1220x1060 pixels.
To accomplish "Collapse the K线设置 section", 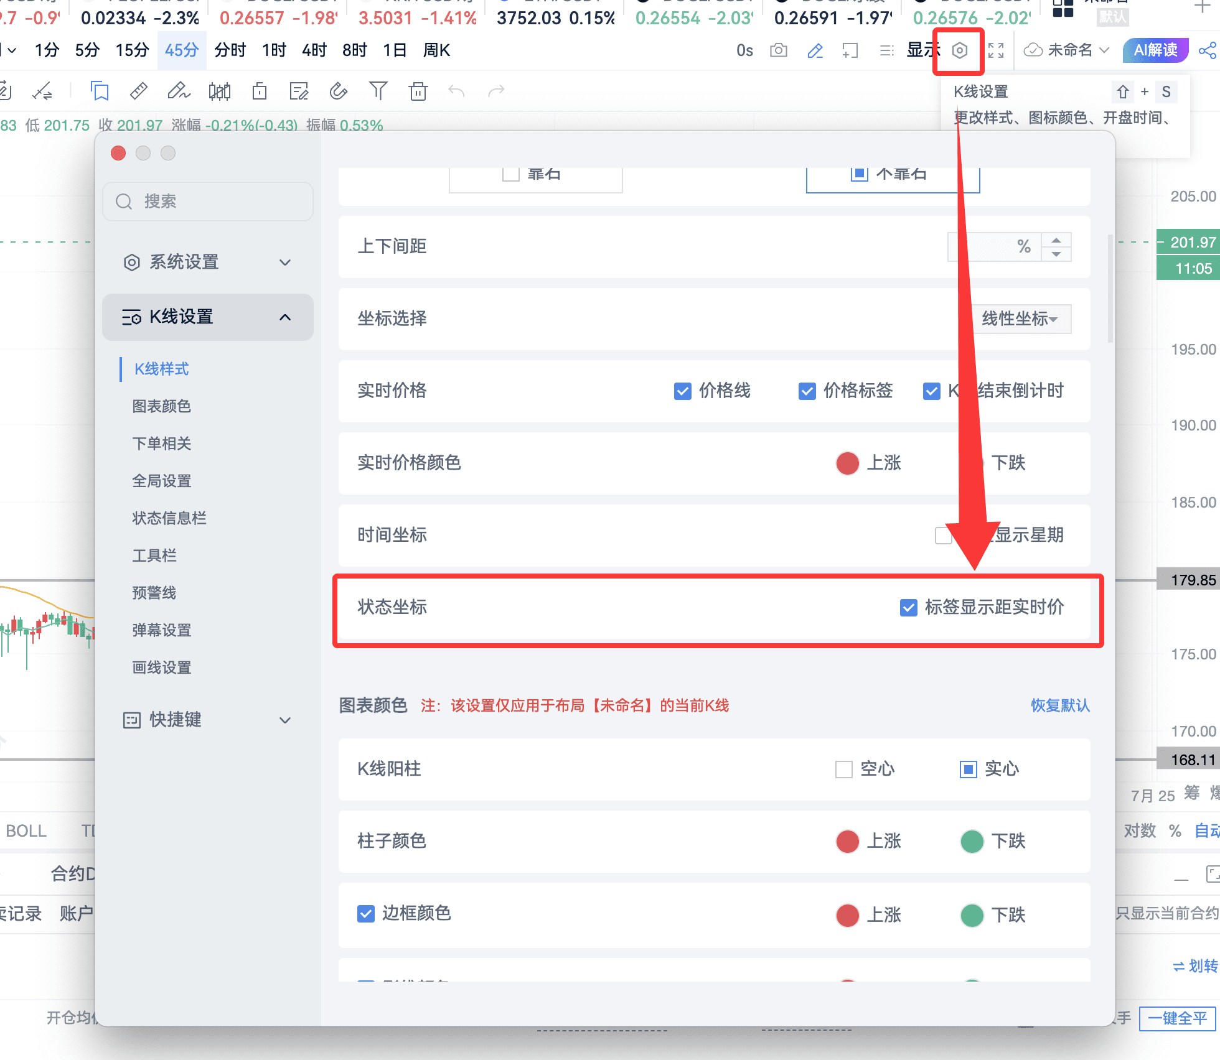I will pos(208,317).
